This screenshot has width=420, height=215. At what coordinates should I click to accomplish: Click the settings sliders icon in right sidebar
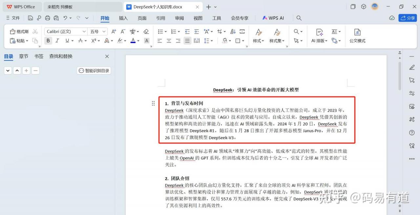[x=412, y=93]
